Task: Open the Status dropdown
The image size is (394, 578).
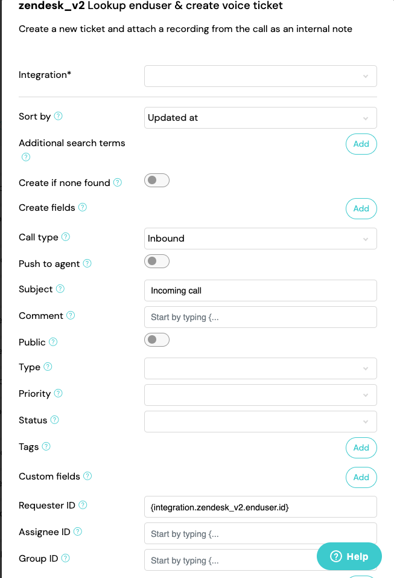Action: [260, 422]
